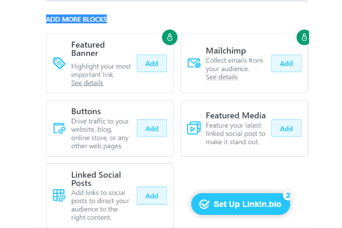Open See details under Featured Banner
342x228 pixels.
(x=87, y=83)
